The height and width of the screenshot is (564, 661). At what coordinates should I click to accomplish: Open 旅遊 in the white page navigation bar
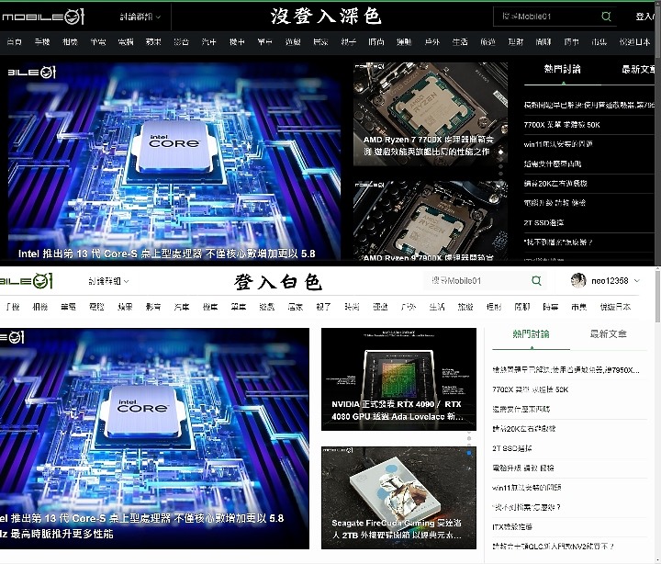465,307
